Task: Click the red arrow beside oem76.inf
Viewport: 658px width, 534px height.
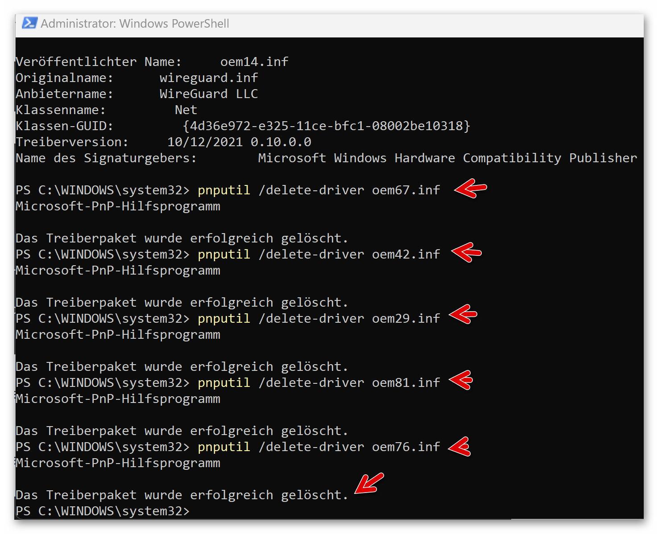Action: (459, 446)
